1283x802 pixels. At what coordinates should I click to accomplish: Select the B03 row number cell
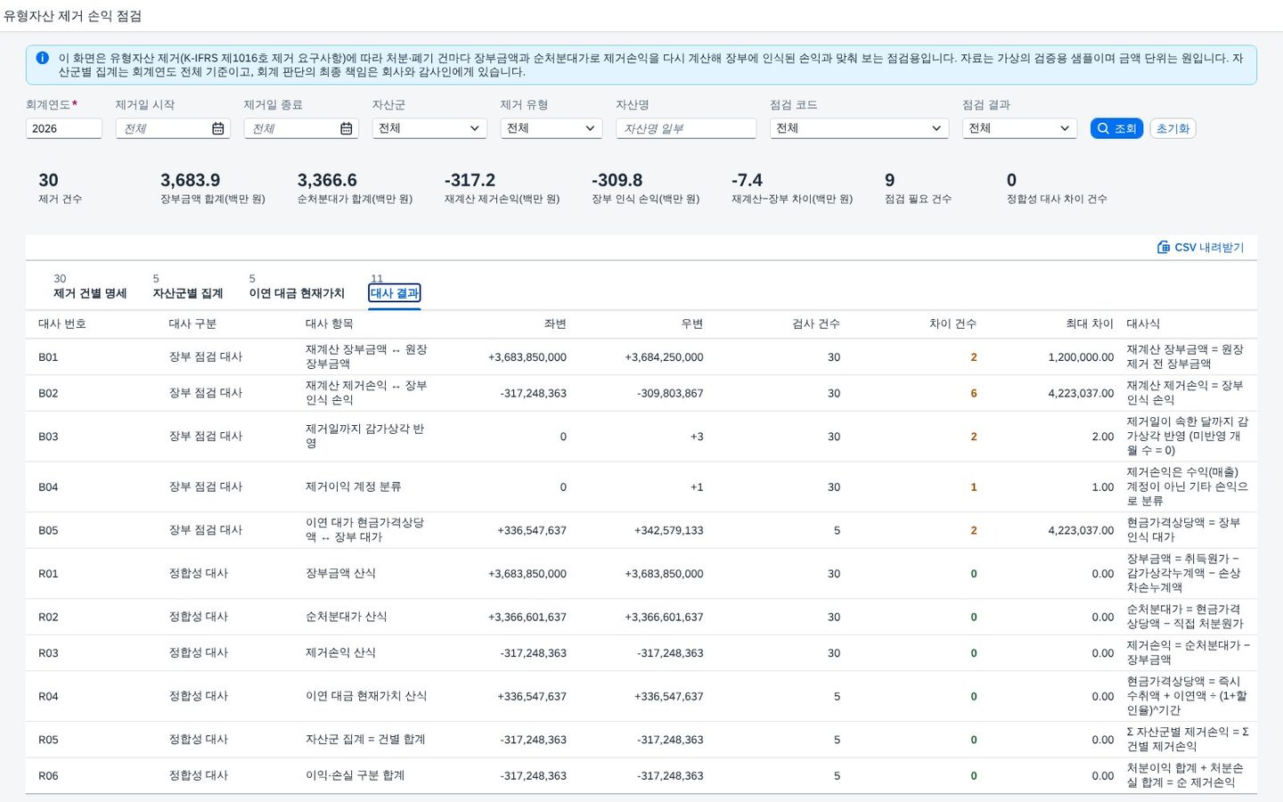click(48, 437)
